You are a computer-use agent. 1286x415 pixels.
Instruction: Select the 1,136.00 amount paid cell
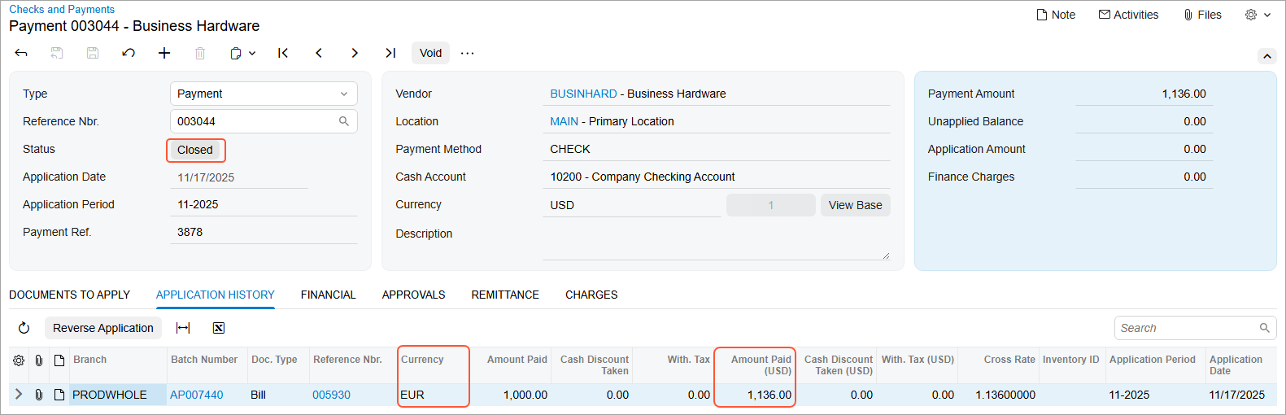tap(755, 395)
